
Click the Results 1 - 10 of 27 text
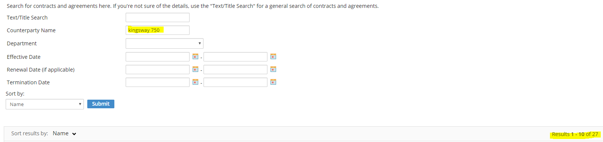575,134
